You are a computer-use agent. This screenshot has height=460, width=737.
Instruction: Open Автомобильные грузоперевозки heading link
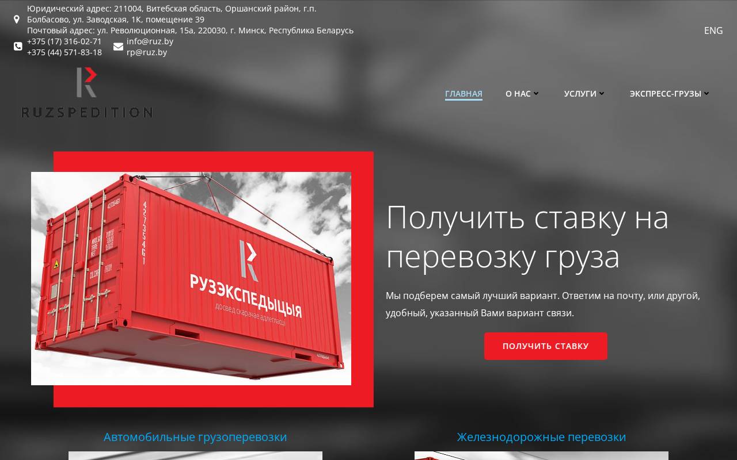click(195, 437)
